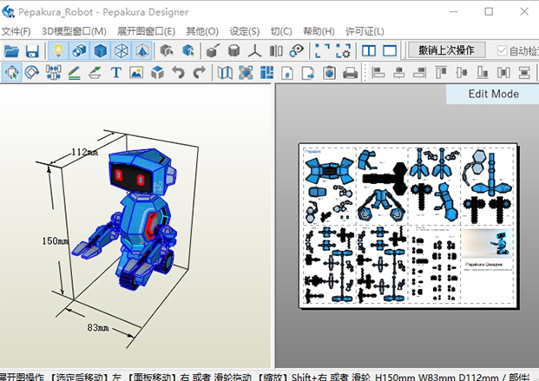539x381 pixels.
Task: Open the 切(C) menu
Action: click(281, 31)
